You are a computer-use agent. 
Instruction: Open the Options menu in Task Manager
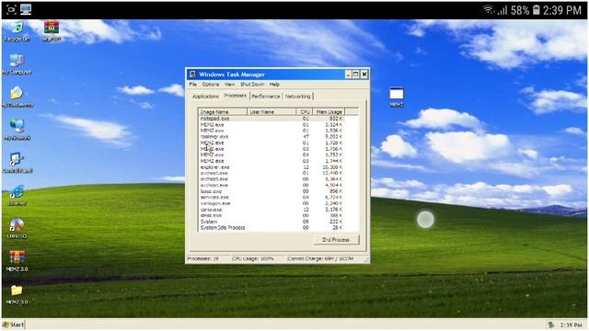click(211, 85)
